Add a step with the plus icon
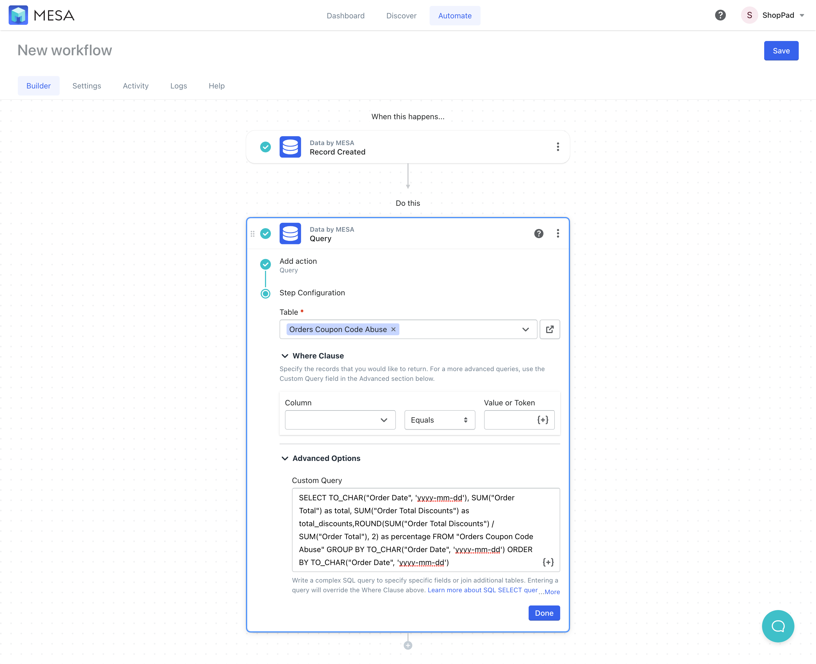The height and width of the screenshot is (664, 816). (408, 646)
